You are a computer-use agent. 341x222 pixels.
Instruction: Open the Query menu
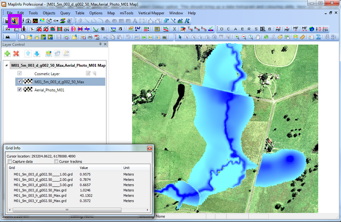(65, 13)
